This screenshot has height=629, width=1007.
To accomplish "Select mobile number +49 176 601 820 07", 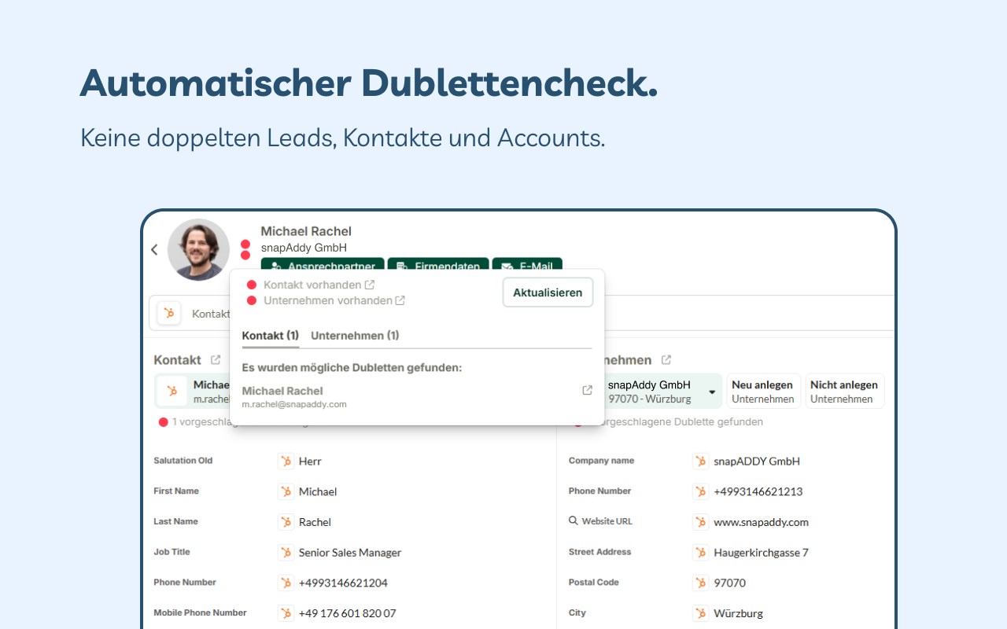I will (348, 613).
